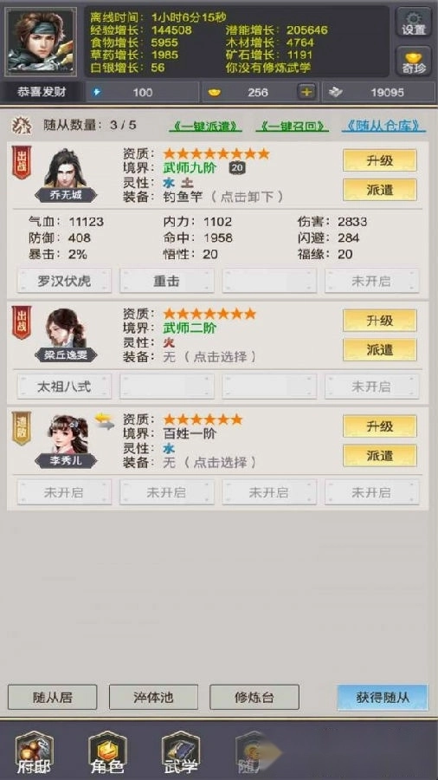438x780 pixels.
Task: Open the 奇珍 gold ingot icon
Action: click(414, 62)
